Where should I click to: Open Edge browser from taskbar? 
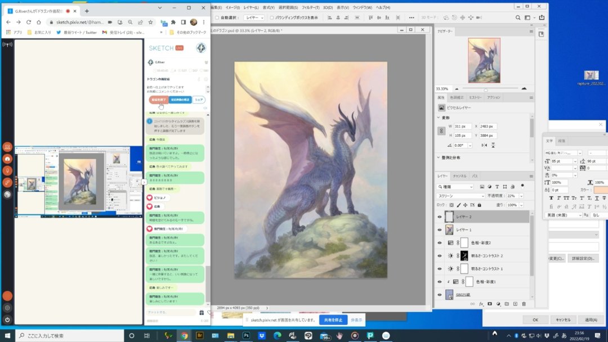(277, 335)
